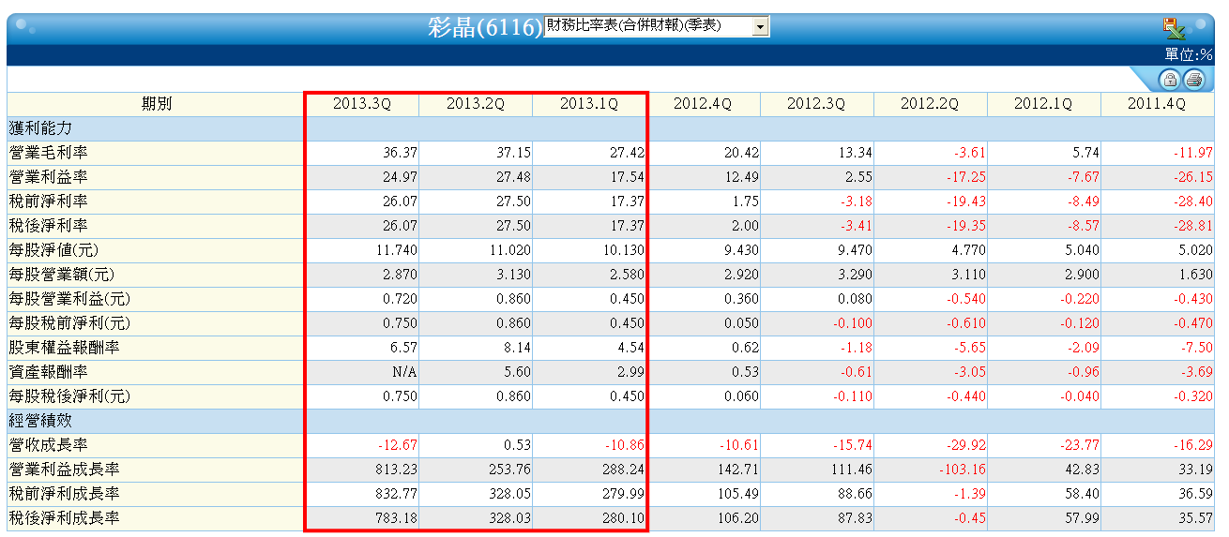Select the -17.25 cell in 2012.2Q
1229x537 pixels.
964,177
